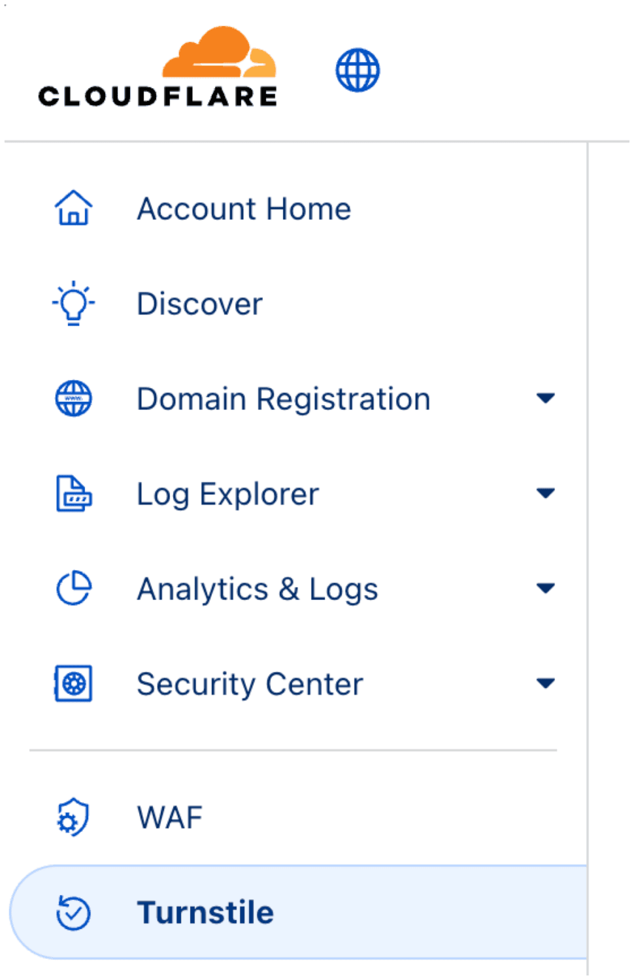Expand the Domain Registration dropdown arrow

pyautogui.click(x=545, y=398)
